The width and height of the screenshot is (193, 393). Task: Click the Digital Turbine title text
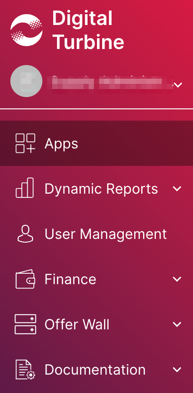(x=88, y=30)
